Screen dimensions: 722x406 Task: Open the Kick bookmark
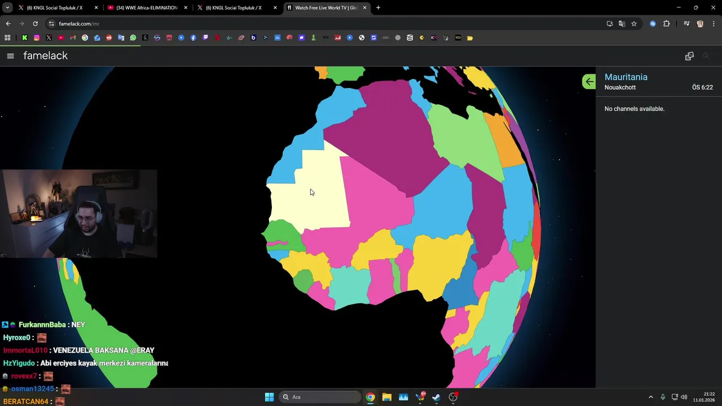[25, 38]
